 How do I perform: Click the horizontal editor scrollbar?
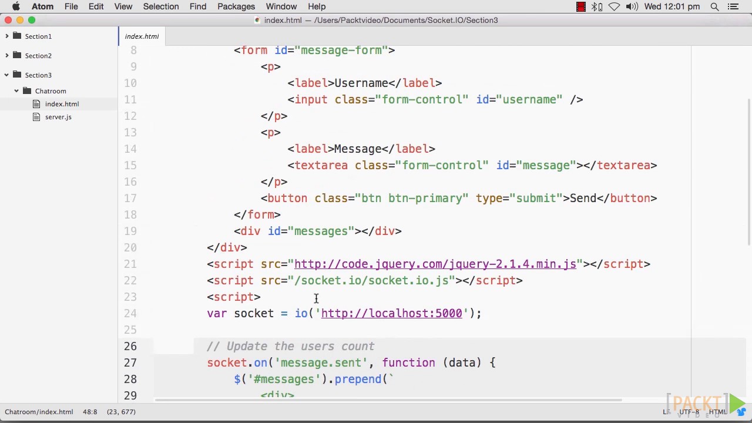388,401
